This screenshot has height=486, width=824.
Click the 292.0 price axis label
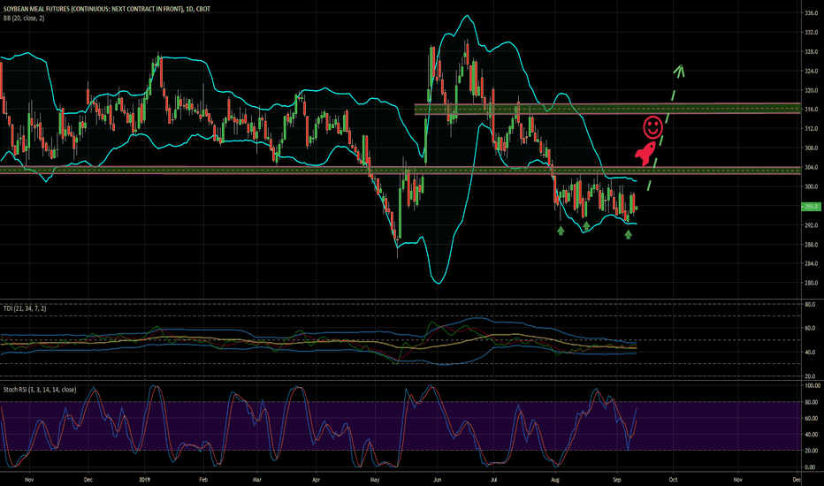pyautogui.click(x=811, y=225)
